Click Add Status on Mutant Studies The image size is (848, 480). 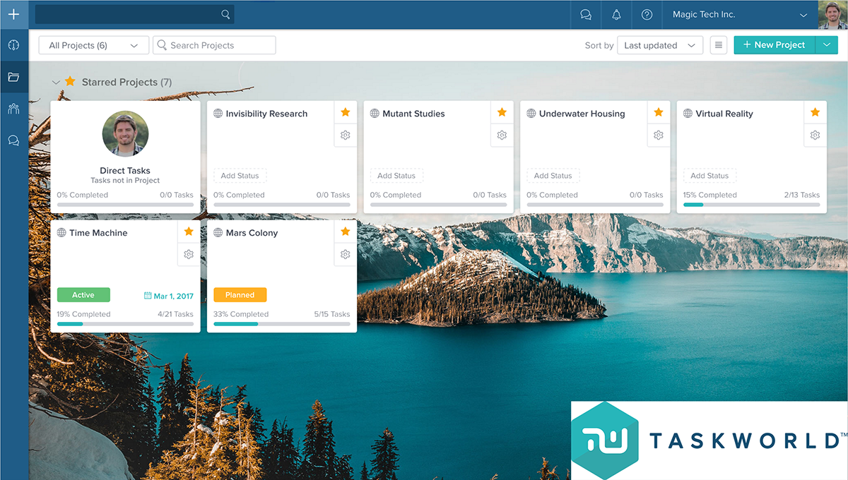[396, 176]
